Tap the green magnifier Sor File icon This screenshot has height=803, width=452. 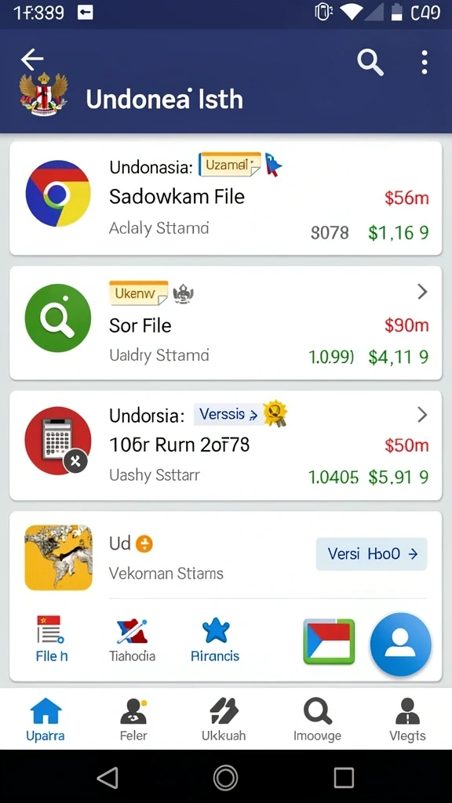(x=58, y=318)
